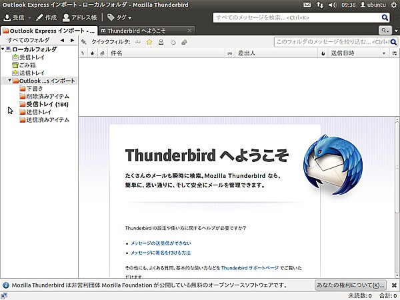Open the network indicator in system panel
This screenshot has width=400, height=300.
click(319, 5)
